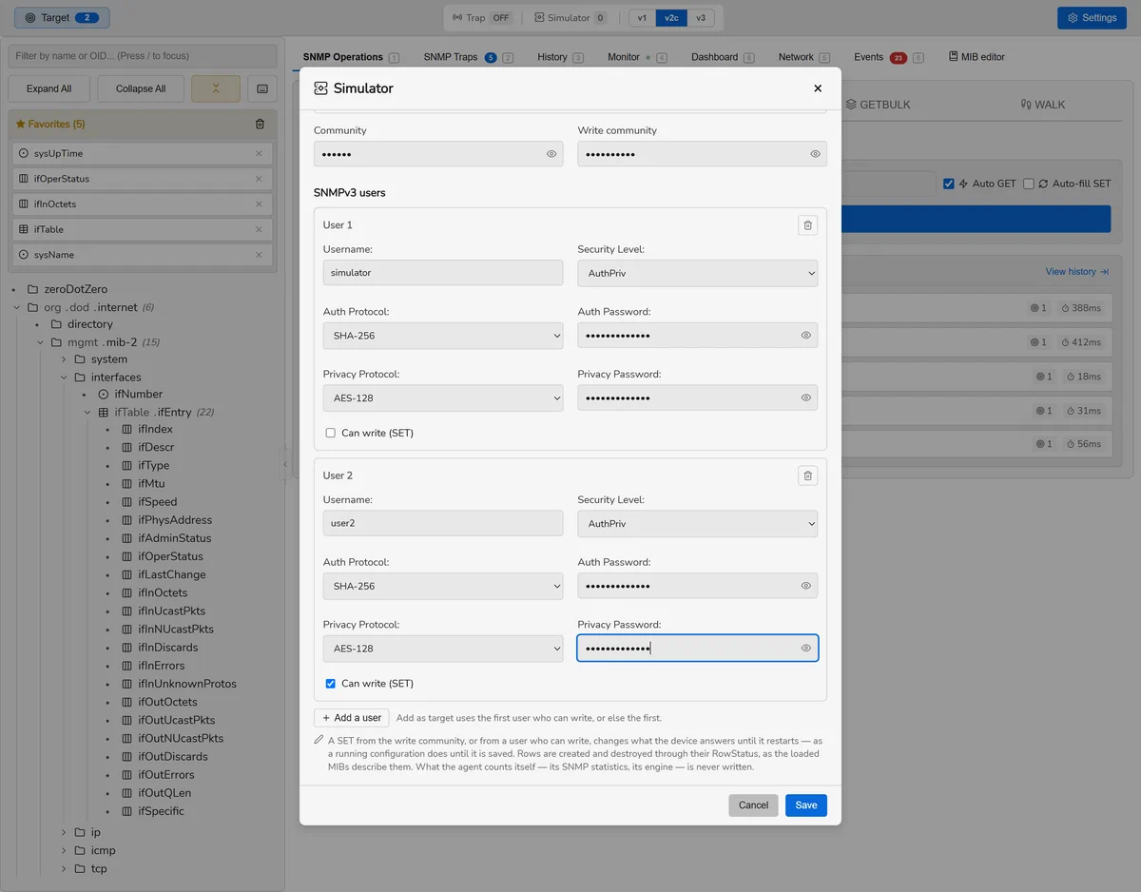Edit the user2 Username field

coord(443,524)
